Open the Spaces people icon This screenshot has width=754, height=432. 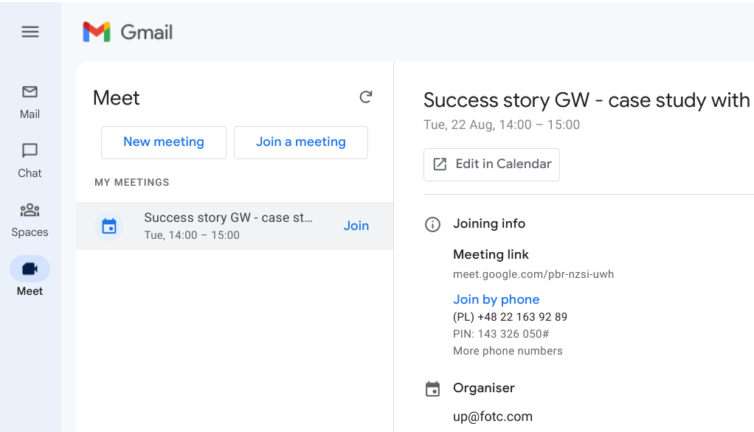[x=30, y=210]
